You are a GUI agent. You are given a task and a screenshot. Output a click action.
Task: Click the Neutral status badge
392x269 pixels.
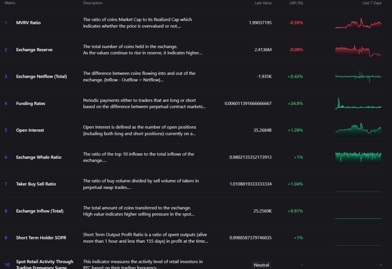pyautogui.click(x=262, y=265)
